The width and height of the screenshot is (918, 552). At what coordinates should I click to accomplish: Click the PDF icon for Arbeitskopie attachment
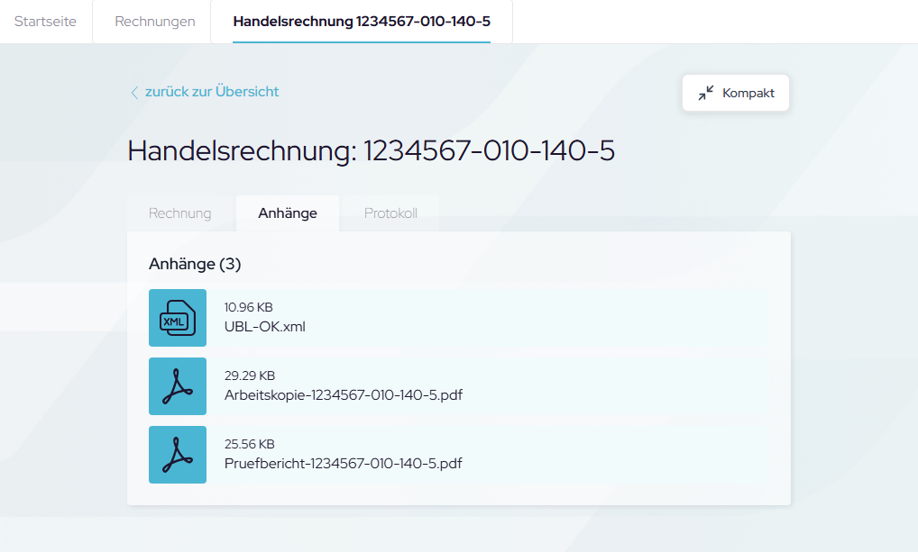[x=178, y=386]
